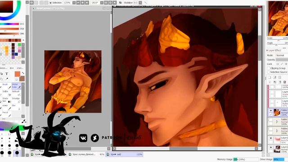Switch to the .sai2 123% document tab
Image resolution: width=288 pixels, height=162 pixels.
pos(124,154)
